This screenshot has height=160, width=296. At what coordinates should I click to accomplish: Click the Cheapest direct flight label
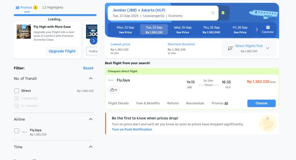coord(122,71)
